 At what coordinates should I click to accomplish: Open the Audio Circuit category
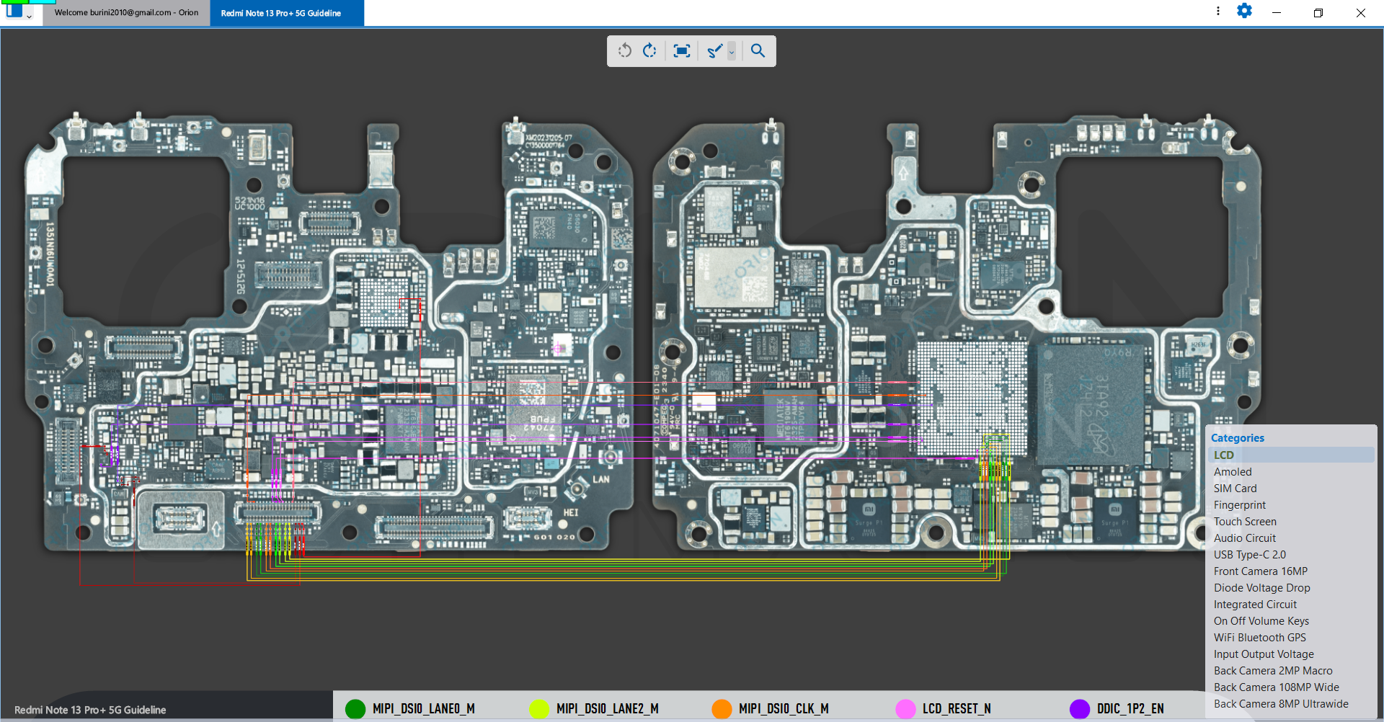(1291, 538)
